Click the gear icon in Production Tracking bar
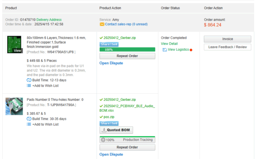Screen dimensions: 259x159 pyautogui.click(x=103, y=140)
